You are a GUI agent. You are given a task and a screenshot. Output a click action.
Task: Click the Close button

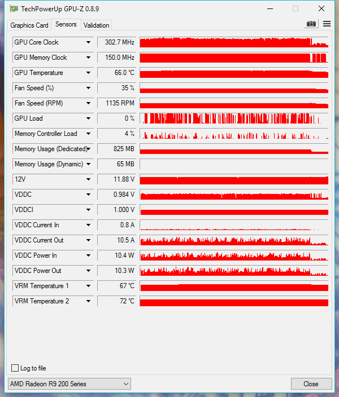(x=311, y=384)
